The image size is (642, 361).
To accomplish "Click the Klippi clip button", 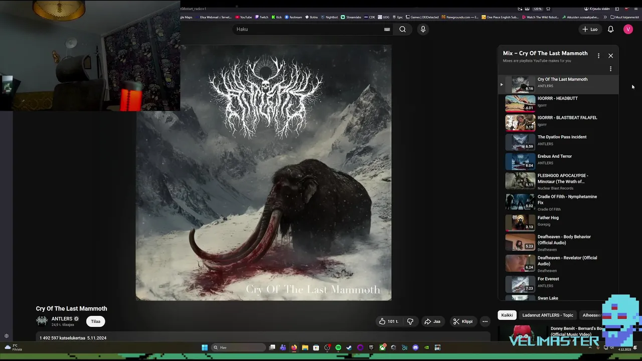I will click(462, 321).
